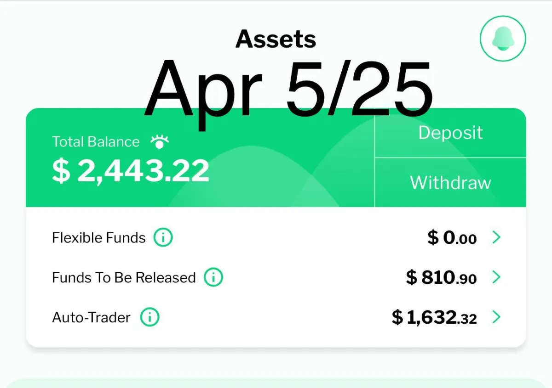552x388 pixels.
Task: Click the $ 810.90 amount
Action: (442, 278)
